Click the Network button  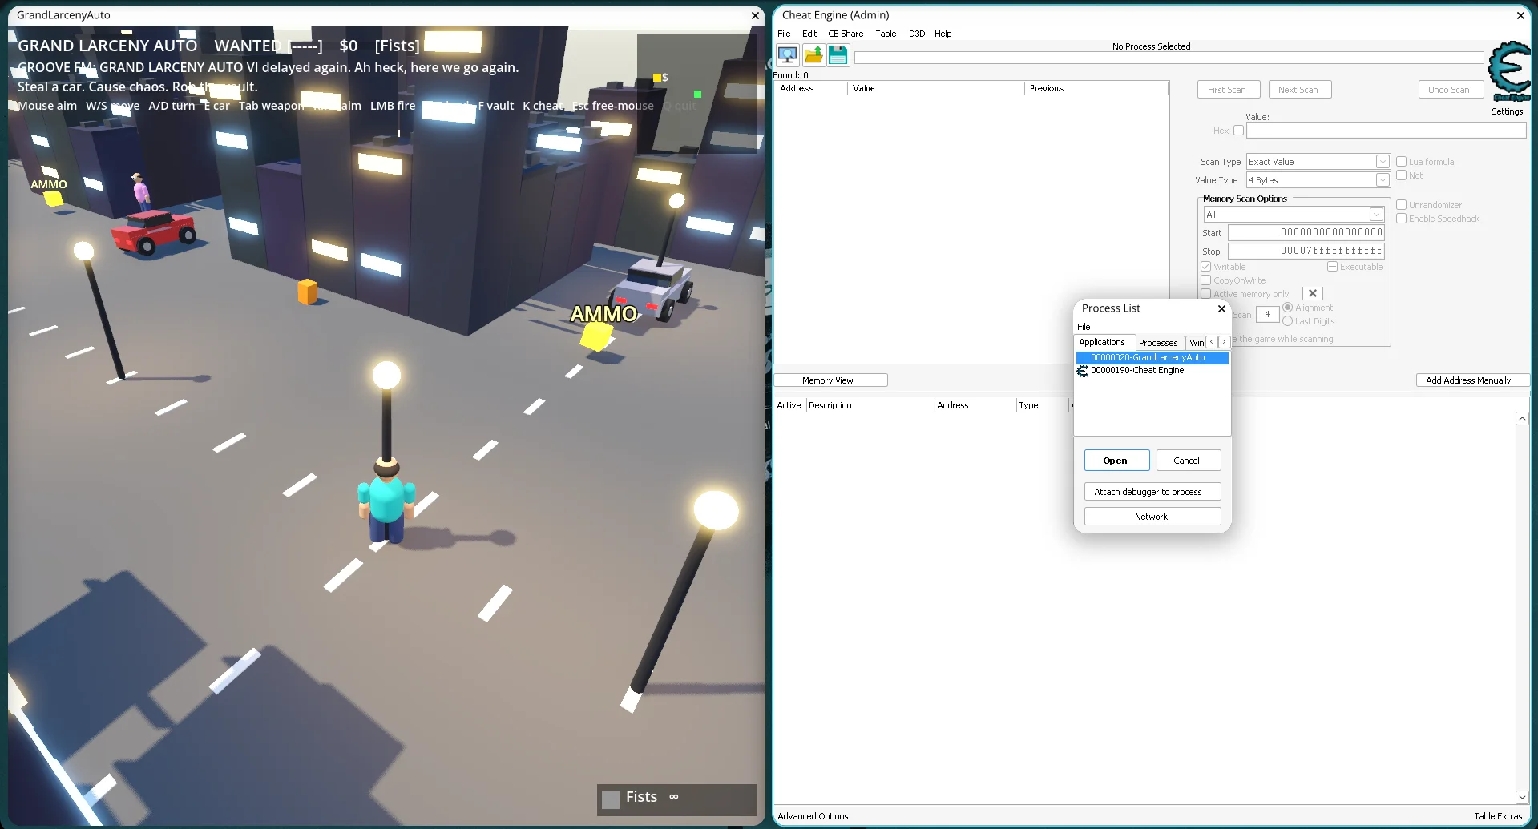pos(1152,517)
